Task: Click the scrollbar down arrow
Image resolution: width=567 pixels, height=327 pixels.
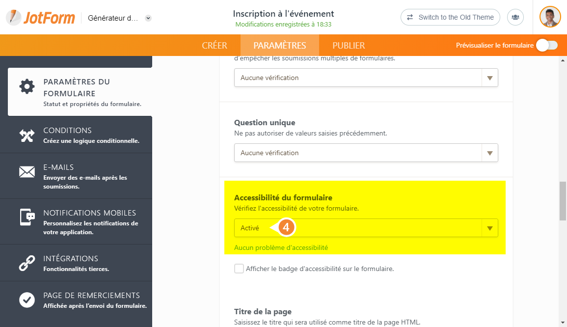Action: 563,323
